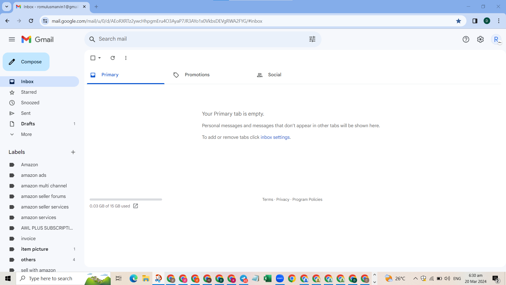This screenshot has height=285, width=506.
Task: Open Chrome three-dot menu
Action: click(499, 21)
